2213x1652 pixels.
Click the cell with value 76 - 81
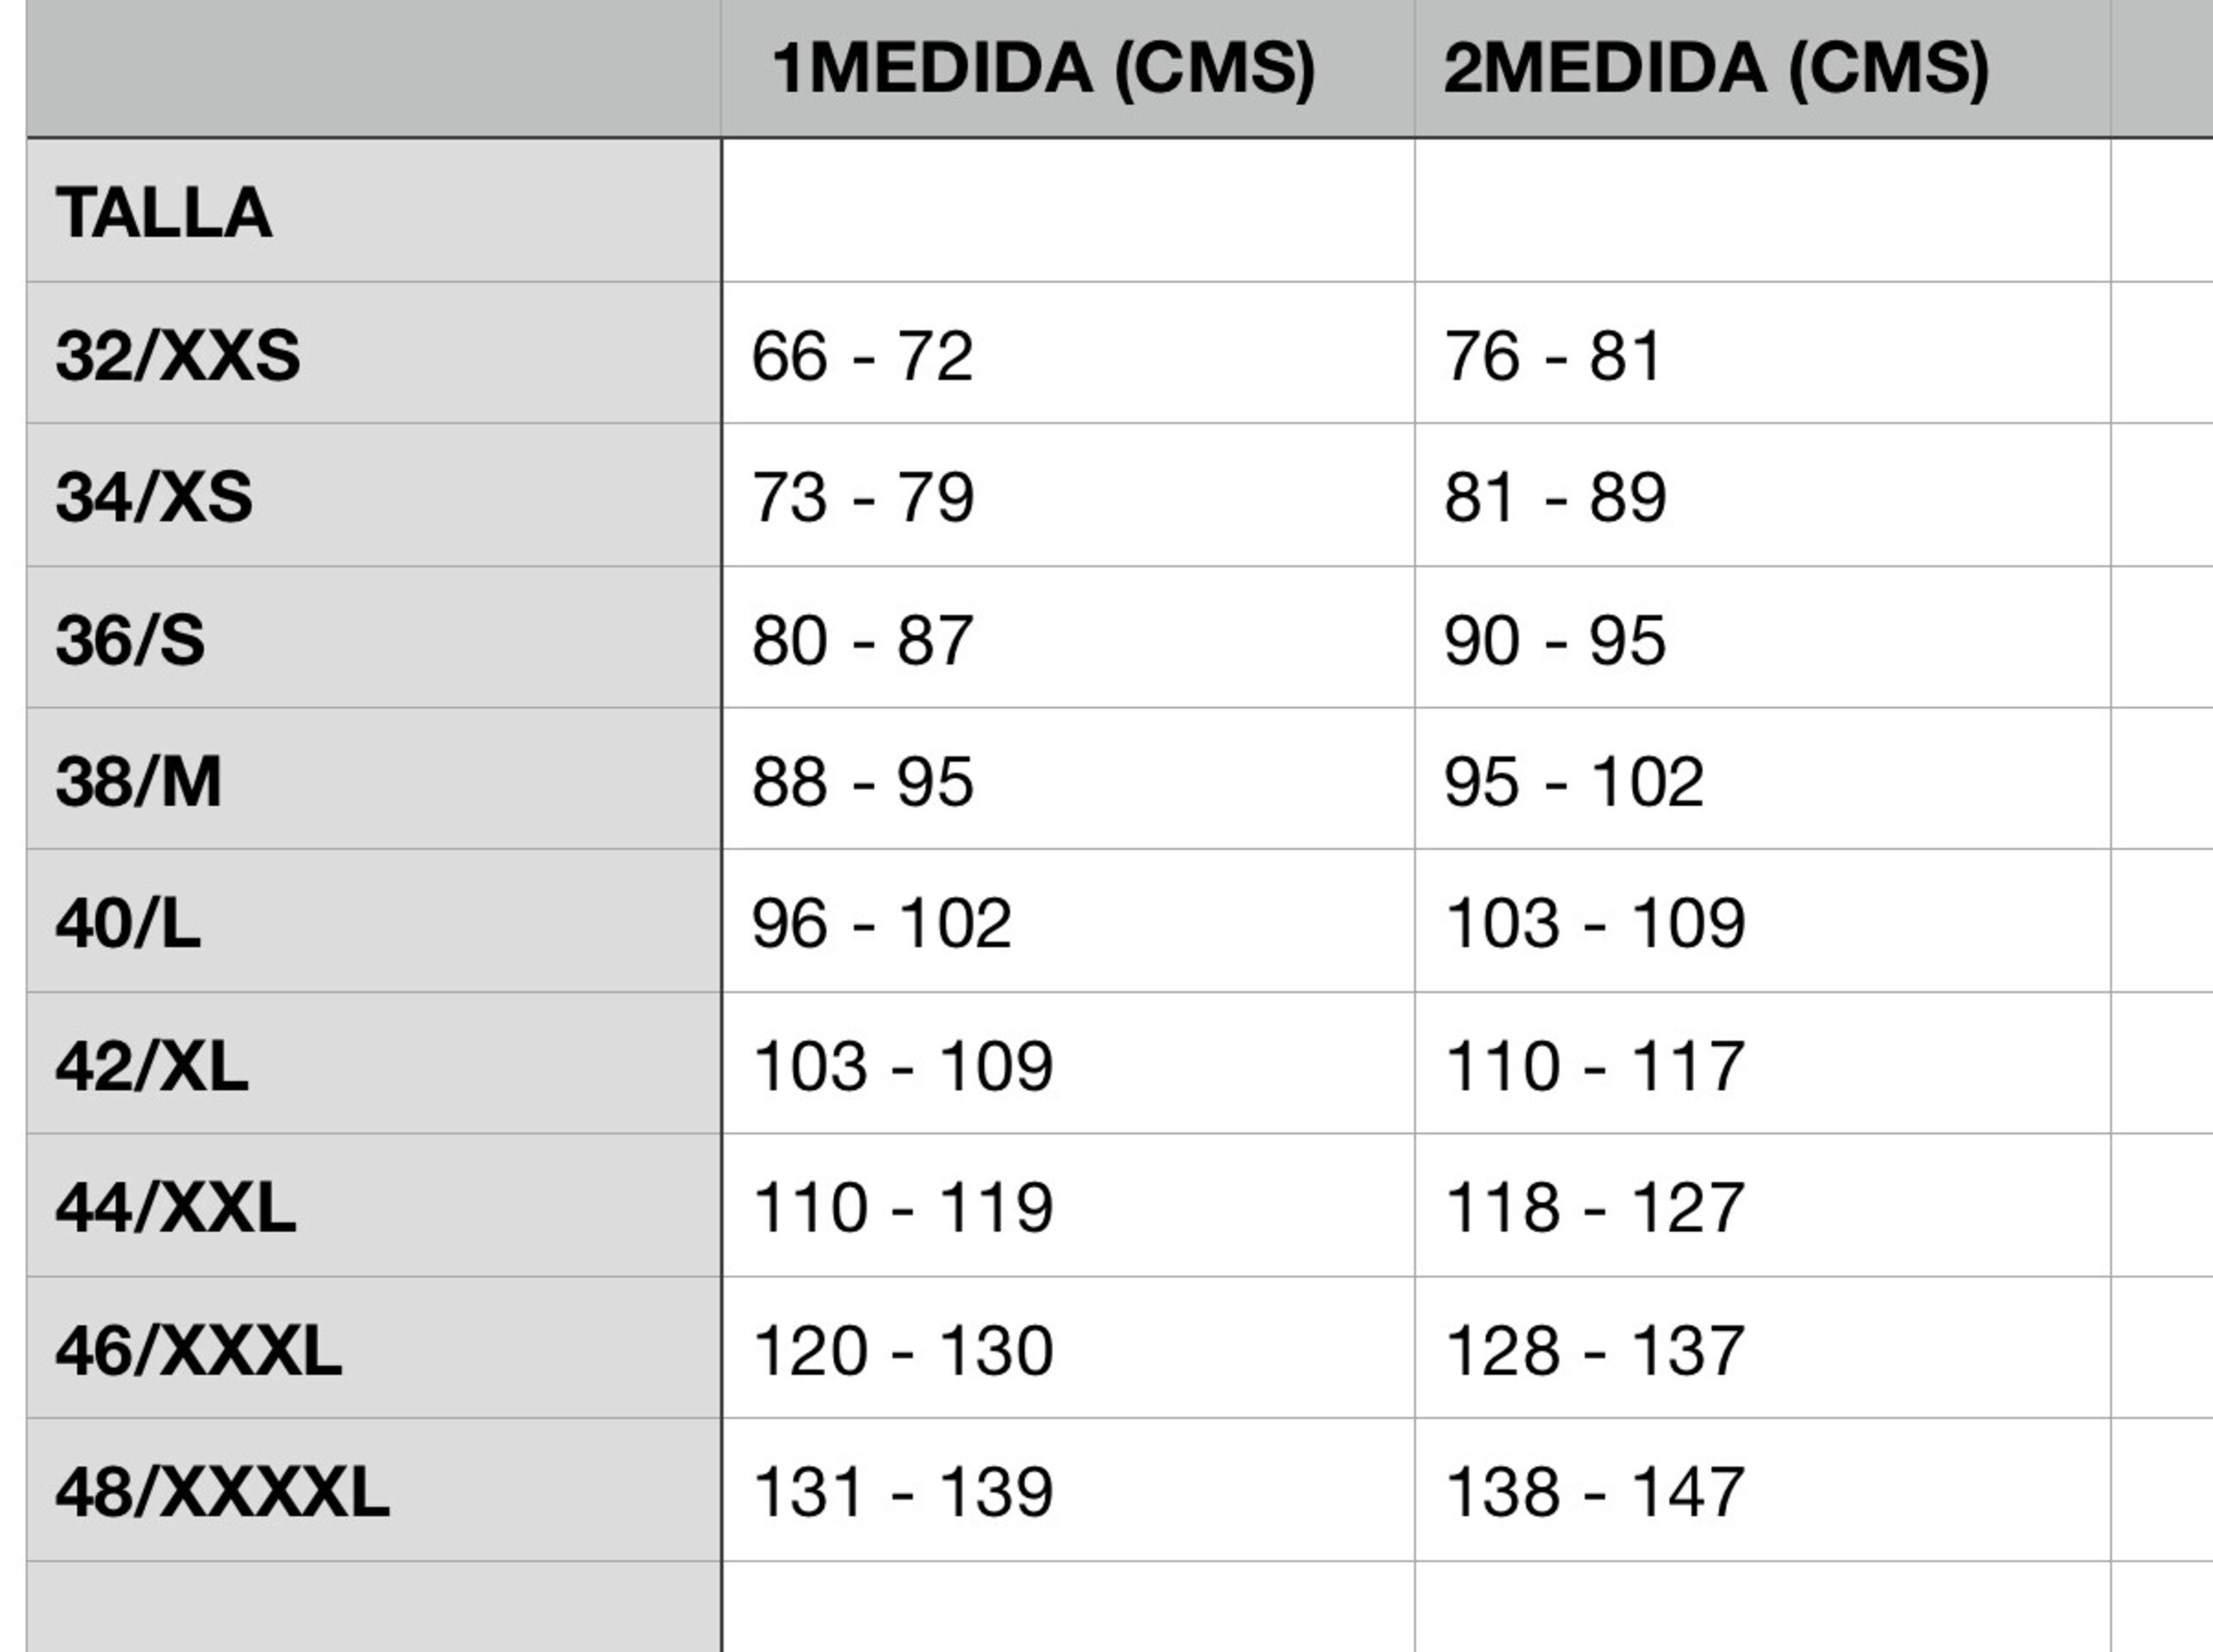pos(1763,353)
